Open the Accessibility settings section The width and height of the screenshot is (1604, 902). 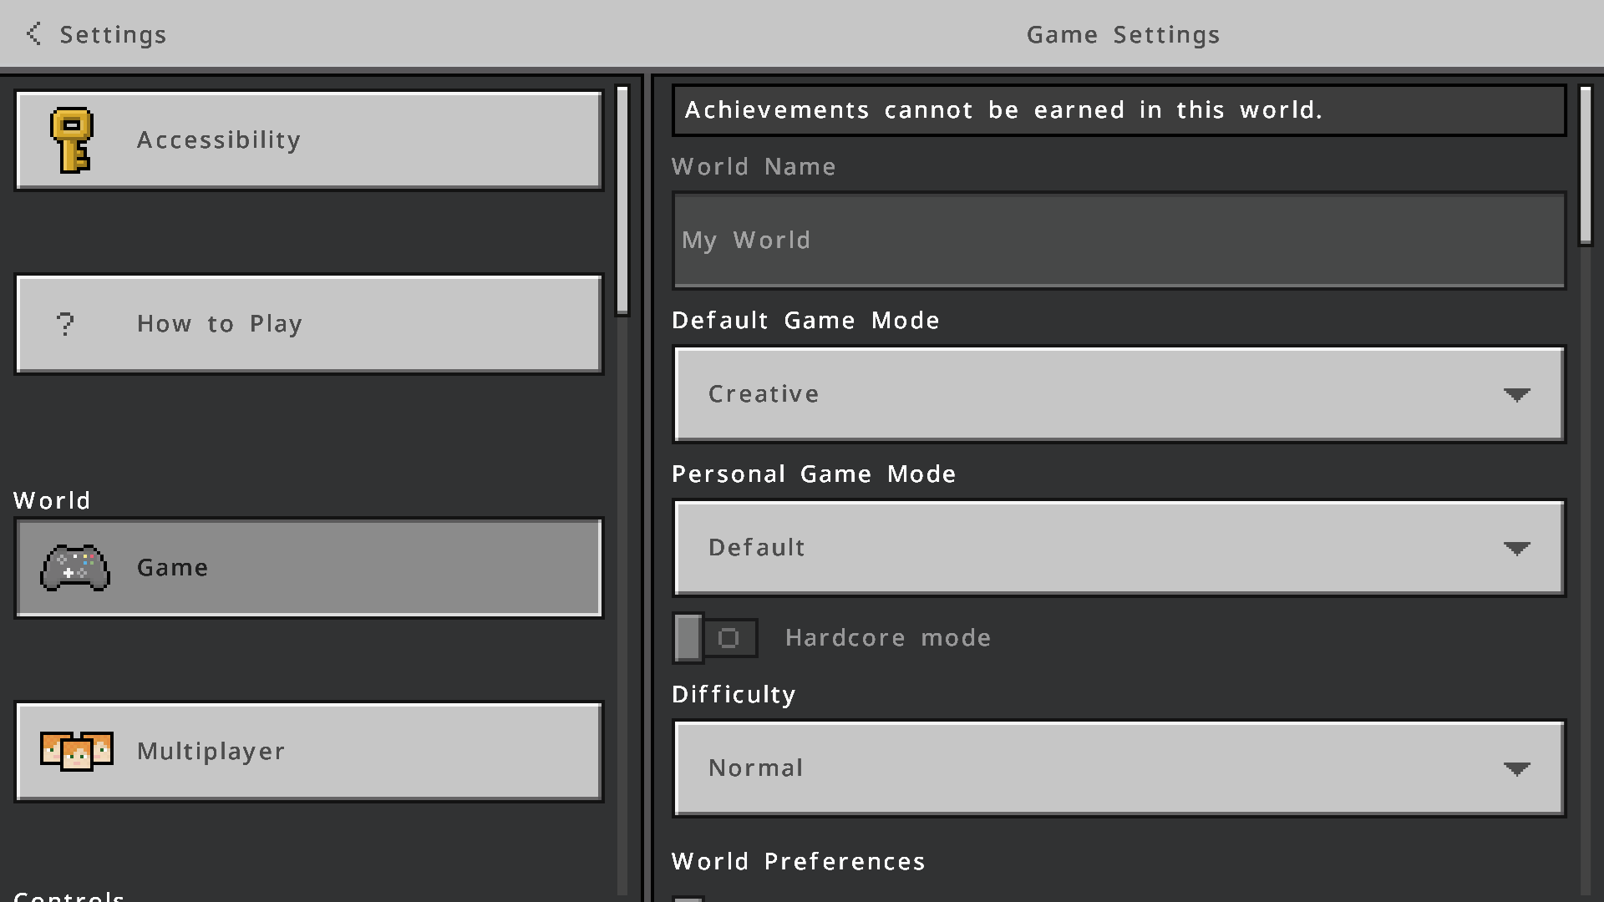(x=309, y=140)
